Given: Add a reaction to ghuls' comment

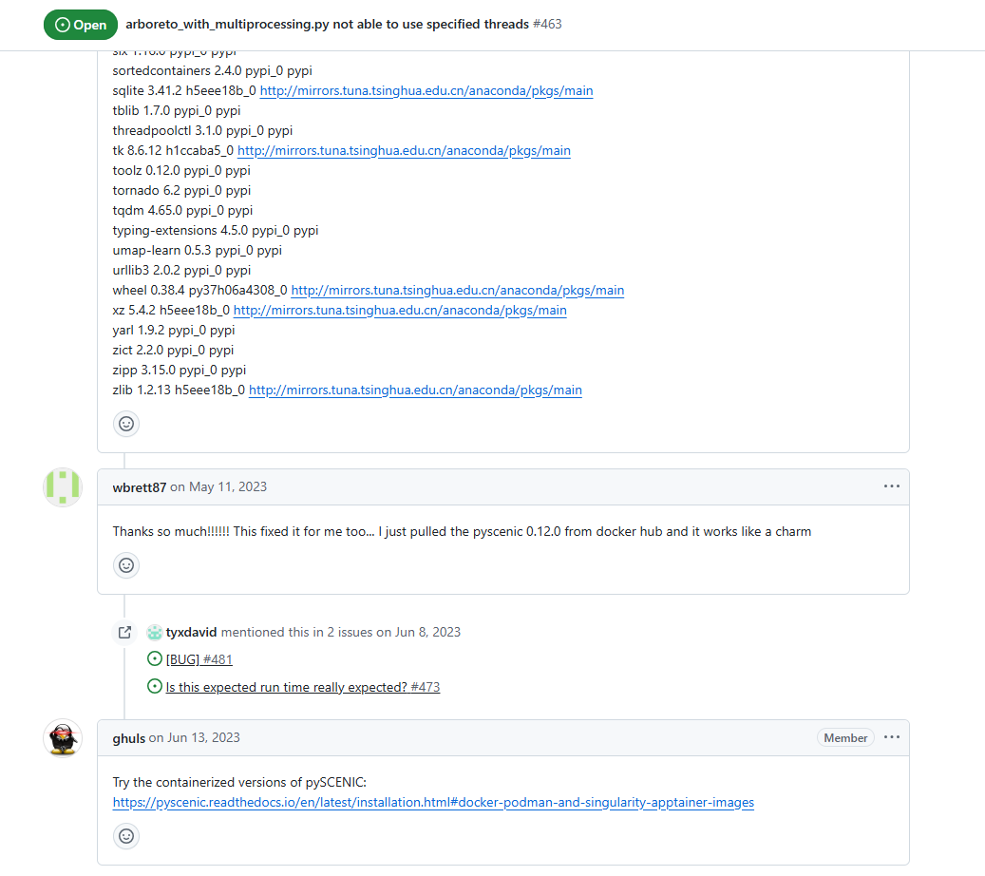Looking at the screenshot, I should click(x=126, y=836).
